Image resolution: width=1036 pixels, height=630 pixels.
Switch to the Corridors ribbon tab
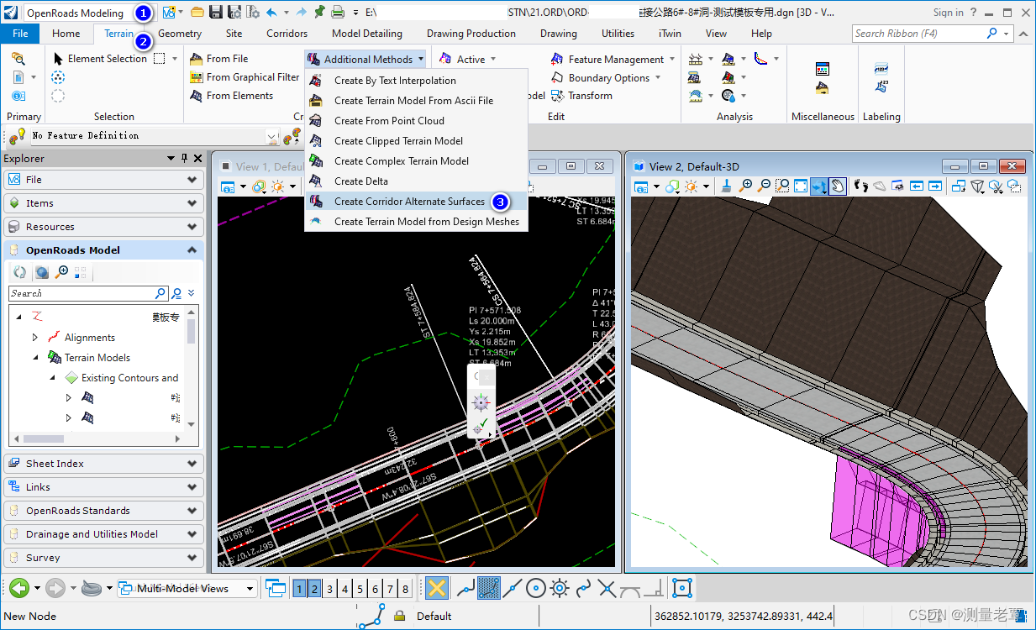coord(287,34)
